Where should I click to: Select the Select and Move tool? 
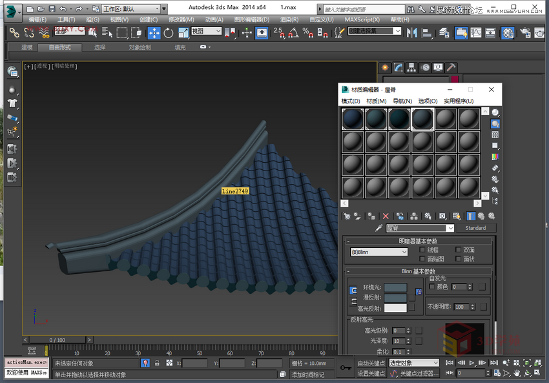pos(154,33)
